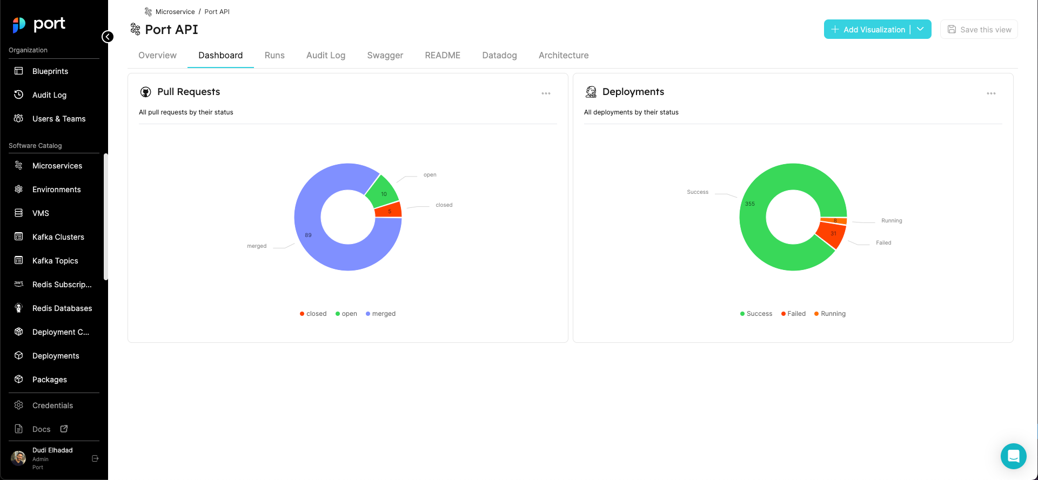
Task: Switch to the Swagger tab
Action: pyautogui.click(x=385, y=55)
